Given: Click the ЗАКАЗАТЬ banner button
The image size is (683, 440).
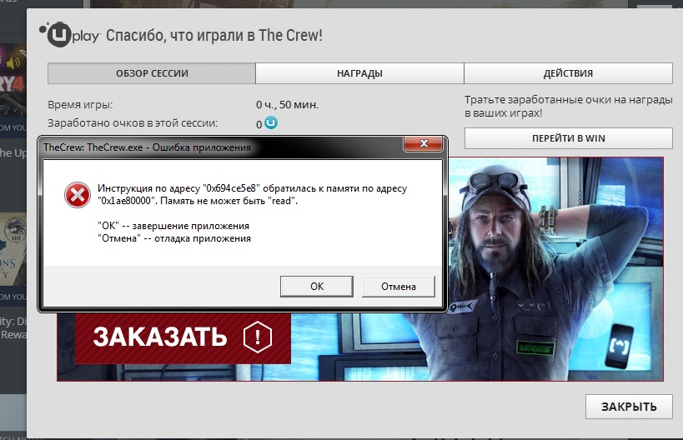Looking at the screenshot, I should (183, 337).
